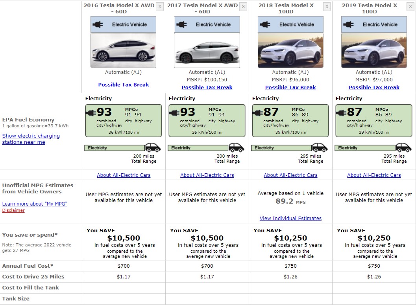Click the $1.26 cost for 2019 model
The width and height of the screenshot is (416, 305).
pos(374,277)
